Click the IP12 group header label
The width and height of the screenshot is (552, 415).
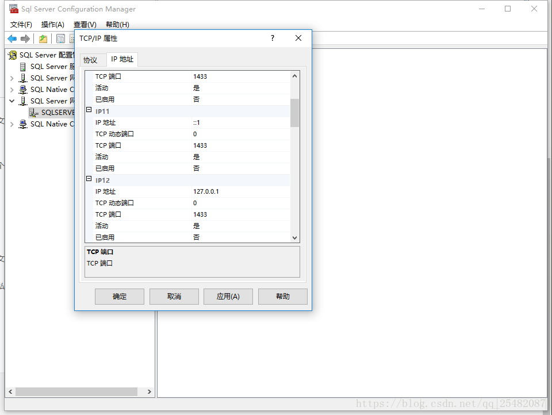point(102,180)
